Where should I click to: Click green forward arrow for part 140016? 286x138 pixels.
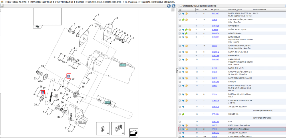[183, 19]
